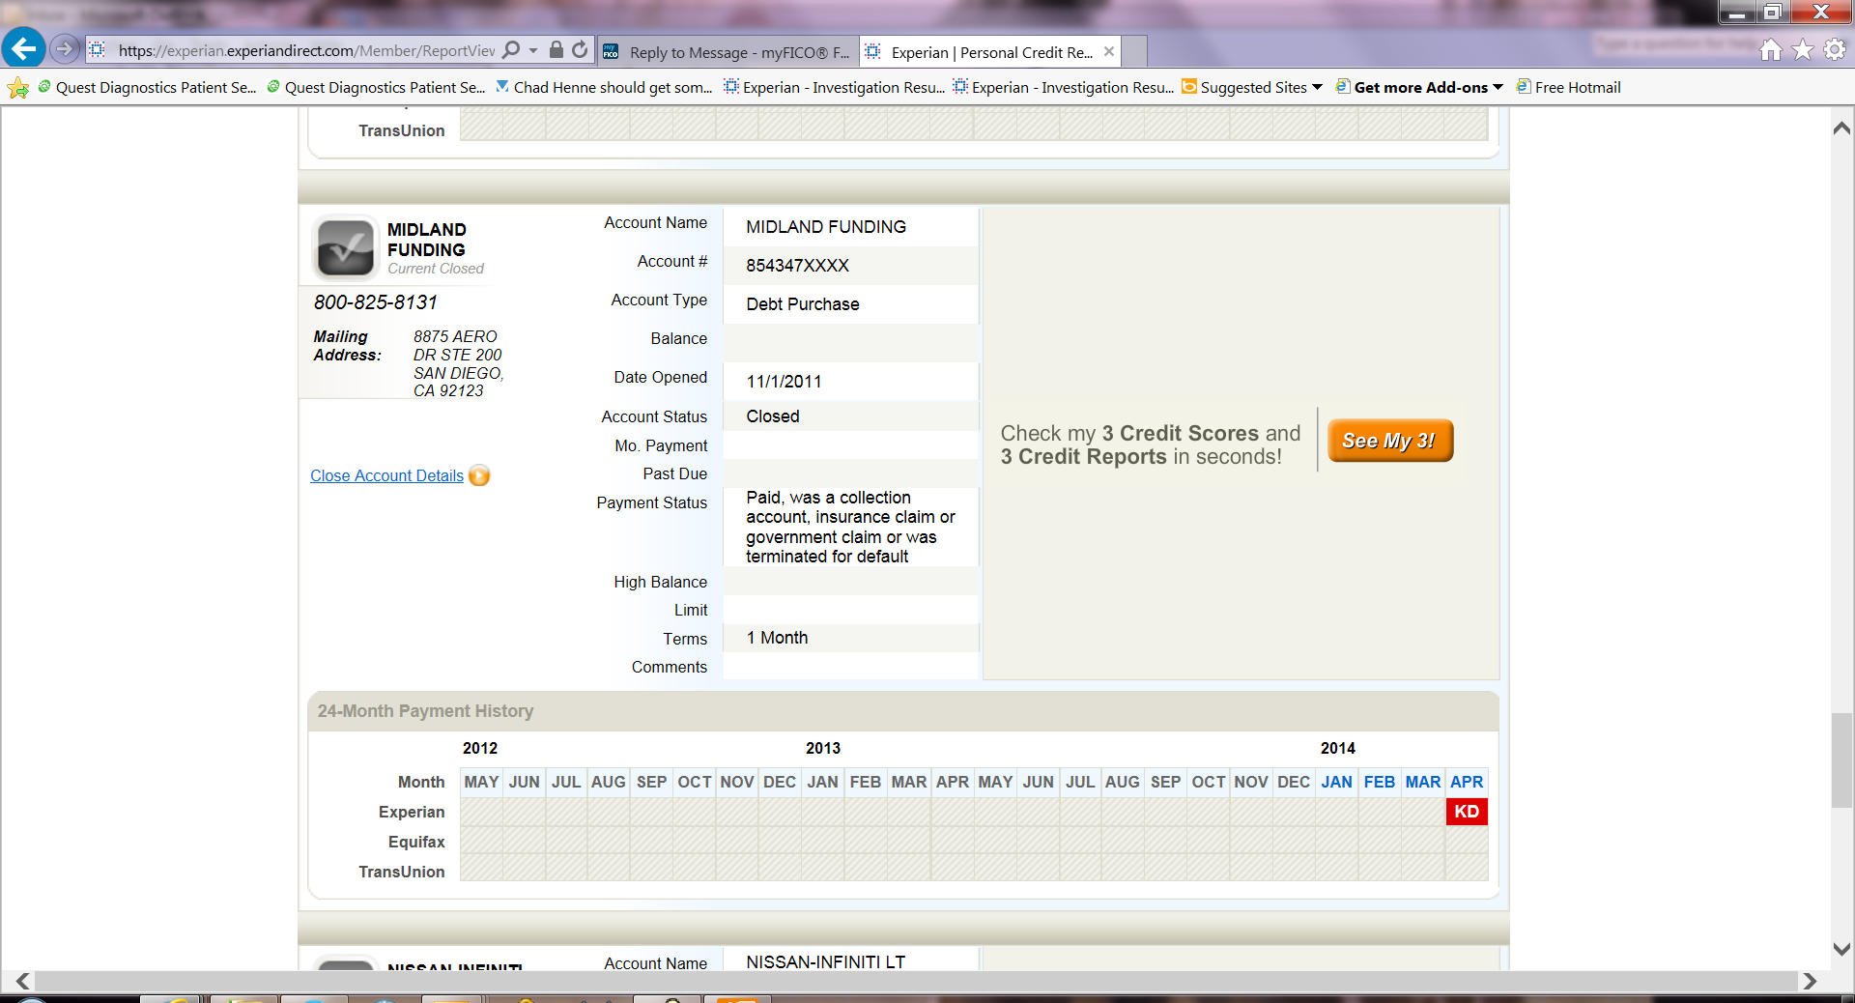Click the browser Forward arrow button

point(64,48)
